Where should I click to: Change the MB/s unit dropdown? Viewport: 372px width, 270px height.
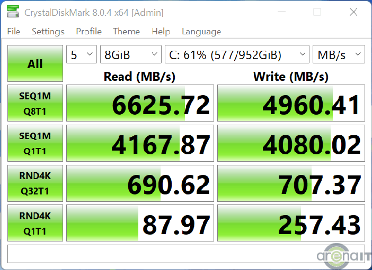click(x=339, y=54)
